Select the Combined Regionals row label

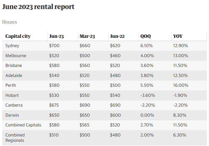coord(15,138)
